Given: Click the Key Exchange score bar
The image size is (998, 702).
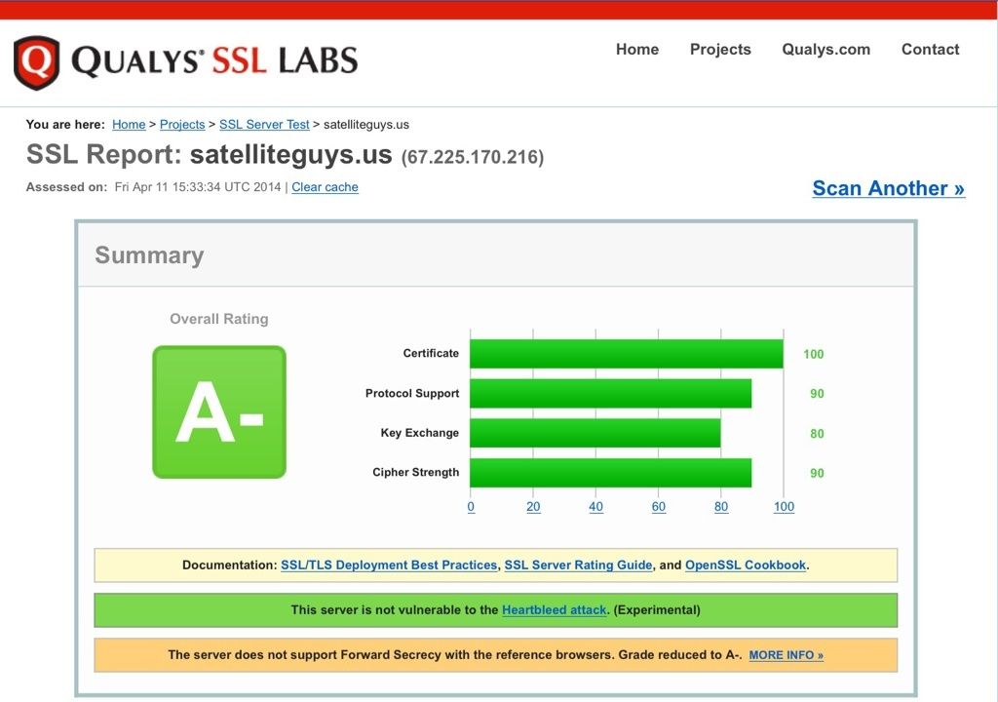Looking at the screenshot, I should 595,433.
